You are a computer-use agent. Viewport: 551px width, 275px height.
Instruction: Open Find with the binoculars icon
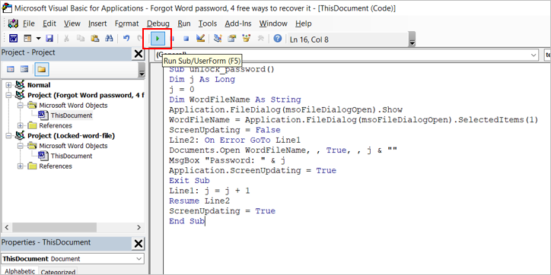pyautogui.click(x=109, y=39)
